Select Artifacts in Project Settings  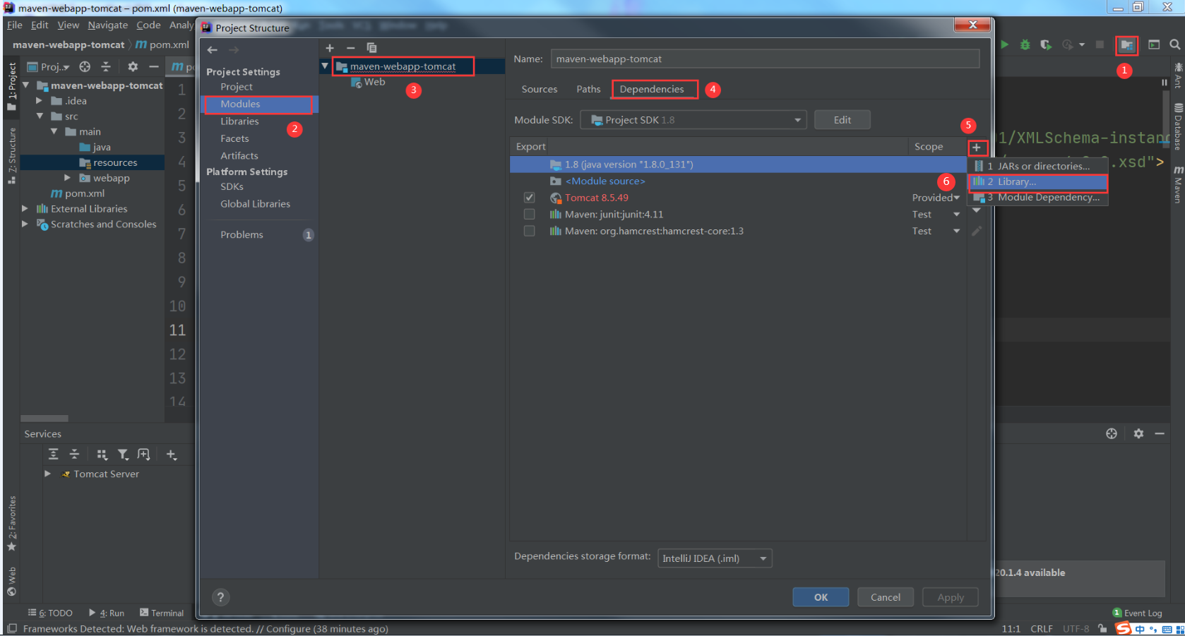click(x=239, y=156)
